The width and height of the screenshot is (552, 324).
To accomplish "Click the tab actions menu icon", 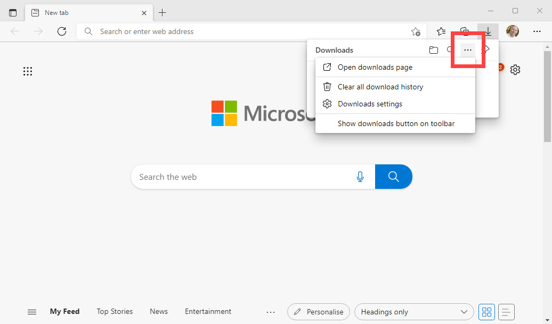I will tap(13, 13).
